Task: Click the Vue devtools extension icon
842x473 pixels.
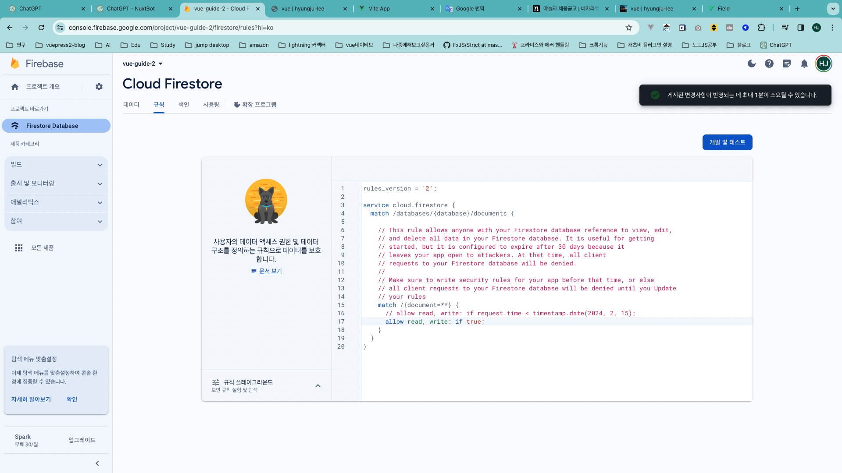Action: [x=651, y=28]
